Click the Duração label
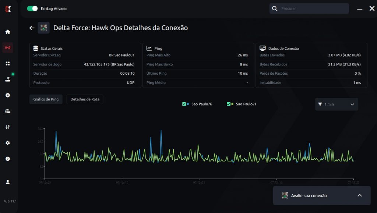This screenshot has height=213, width=377. (x=40, y=74)
